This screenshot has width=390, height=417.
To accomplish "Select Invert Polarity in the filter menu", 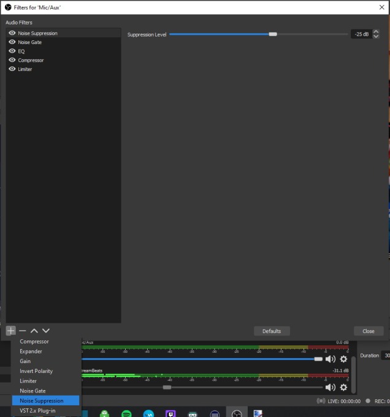I will point(36,371).
